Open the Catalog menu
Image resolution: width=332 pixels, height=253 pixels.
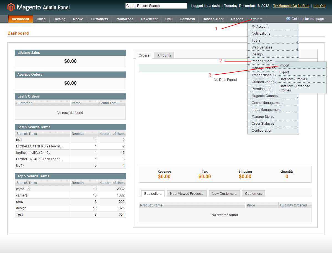tap(59, 19)
